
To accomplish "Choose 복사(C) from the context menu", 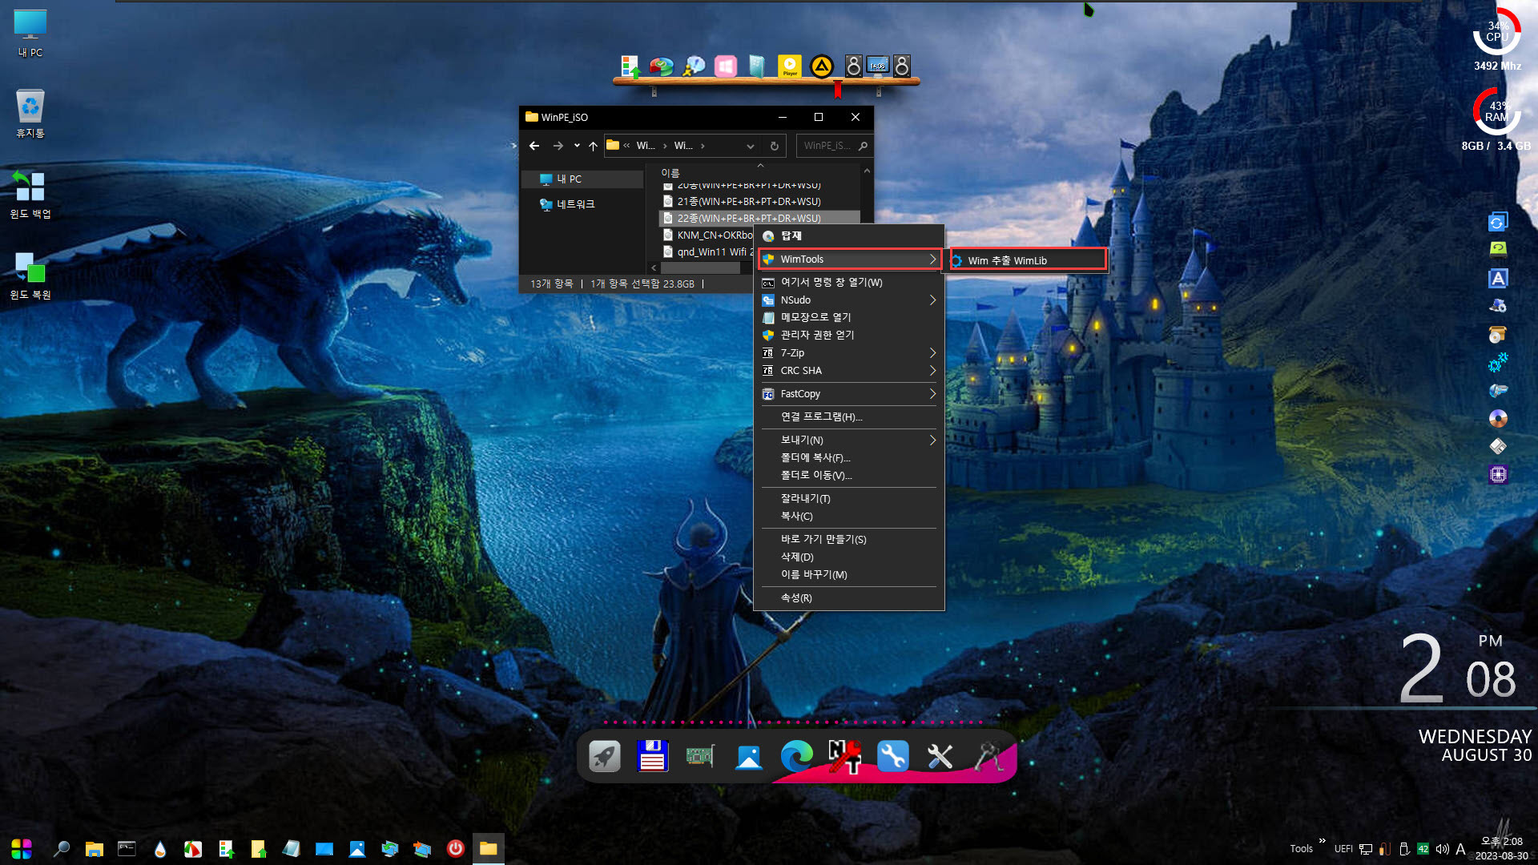I will coord(850,517).
